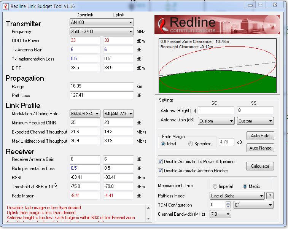Click TDM Configuration spinner up arrow
Screen dimensions: 288x229
click(228, 203)
